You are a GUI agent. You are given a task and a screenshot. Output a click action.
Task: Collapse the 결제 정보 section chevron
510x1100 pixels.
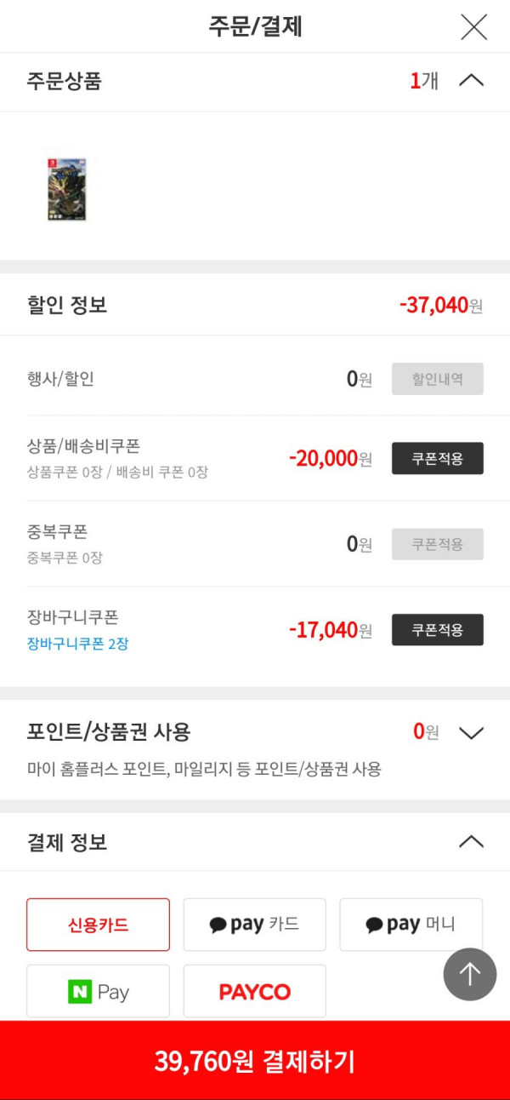point(471,842)
